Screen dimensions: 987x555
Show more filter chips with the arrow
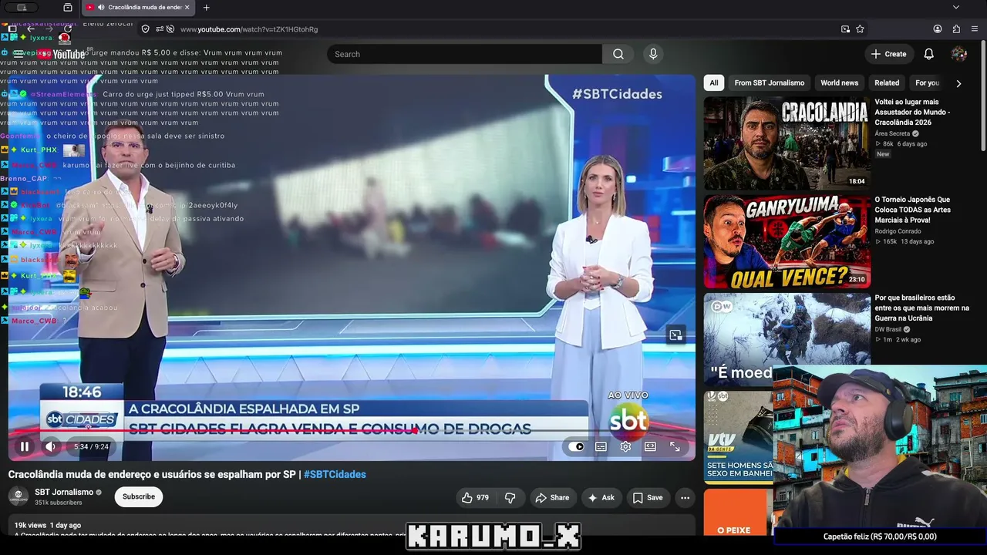[958, 83]
